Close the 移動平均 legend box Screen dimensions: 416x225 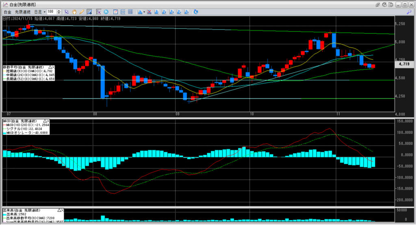pos(54,66)
